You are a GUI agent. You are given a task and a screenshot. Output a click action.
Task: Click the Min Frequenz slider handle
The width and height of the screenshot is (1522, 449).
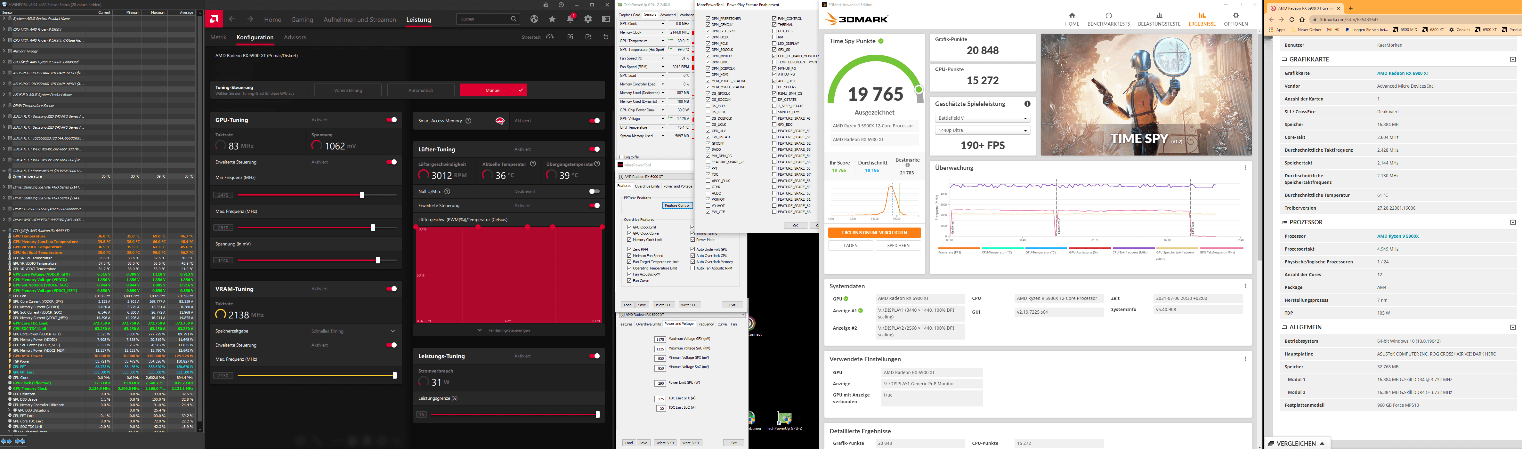[x=362, y=195]
